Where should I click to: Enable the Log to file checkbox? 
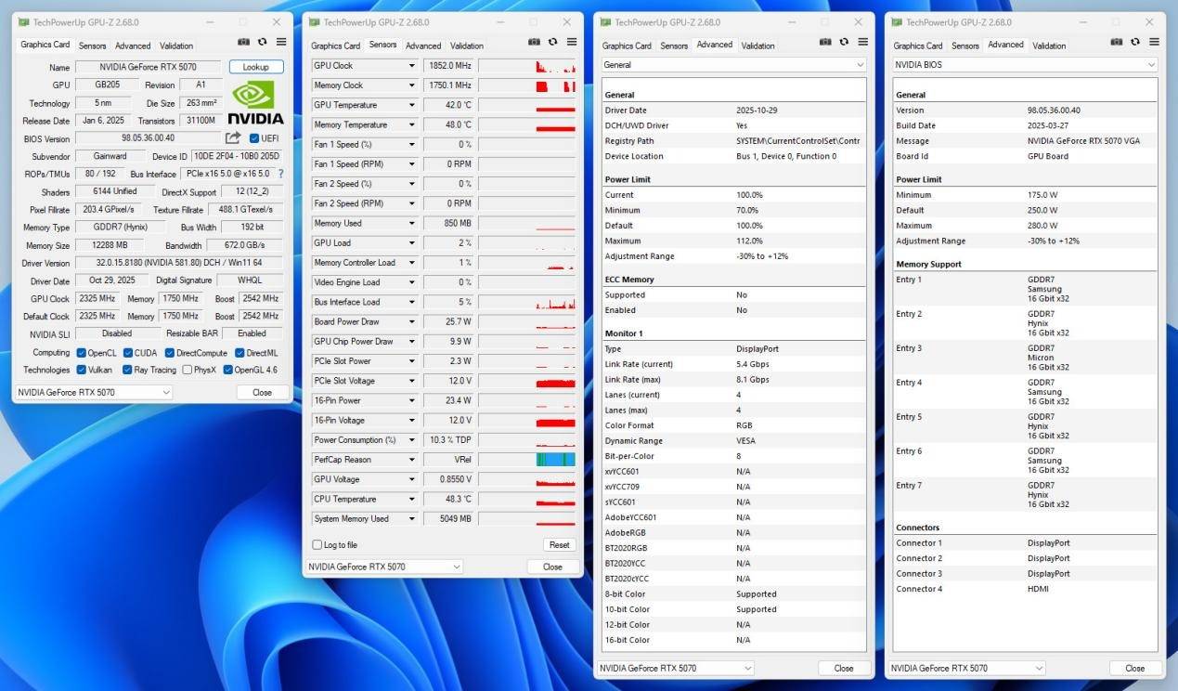point(317,545)
